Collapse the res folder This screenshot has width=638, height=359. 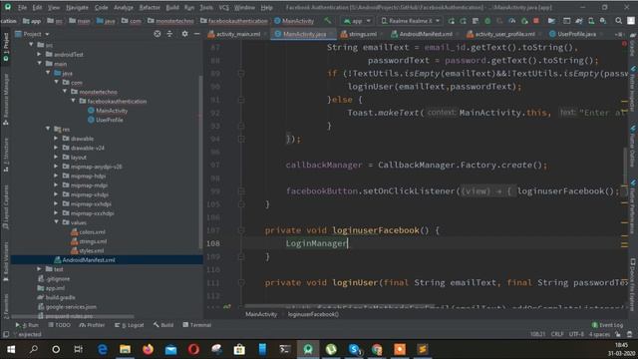coord(48,129)
